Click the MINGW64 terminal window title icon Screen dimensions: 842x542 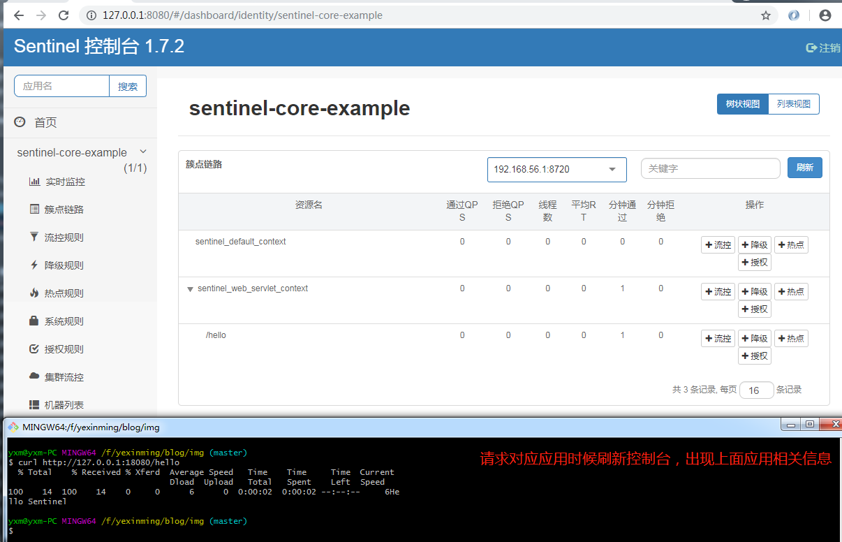tap(13, 427)
